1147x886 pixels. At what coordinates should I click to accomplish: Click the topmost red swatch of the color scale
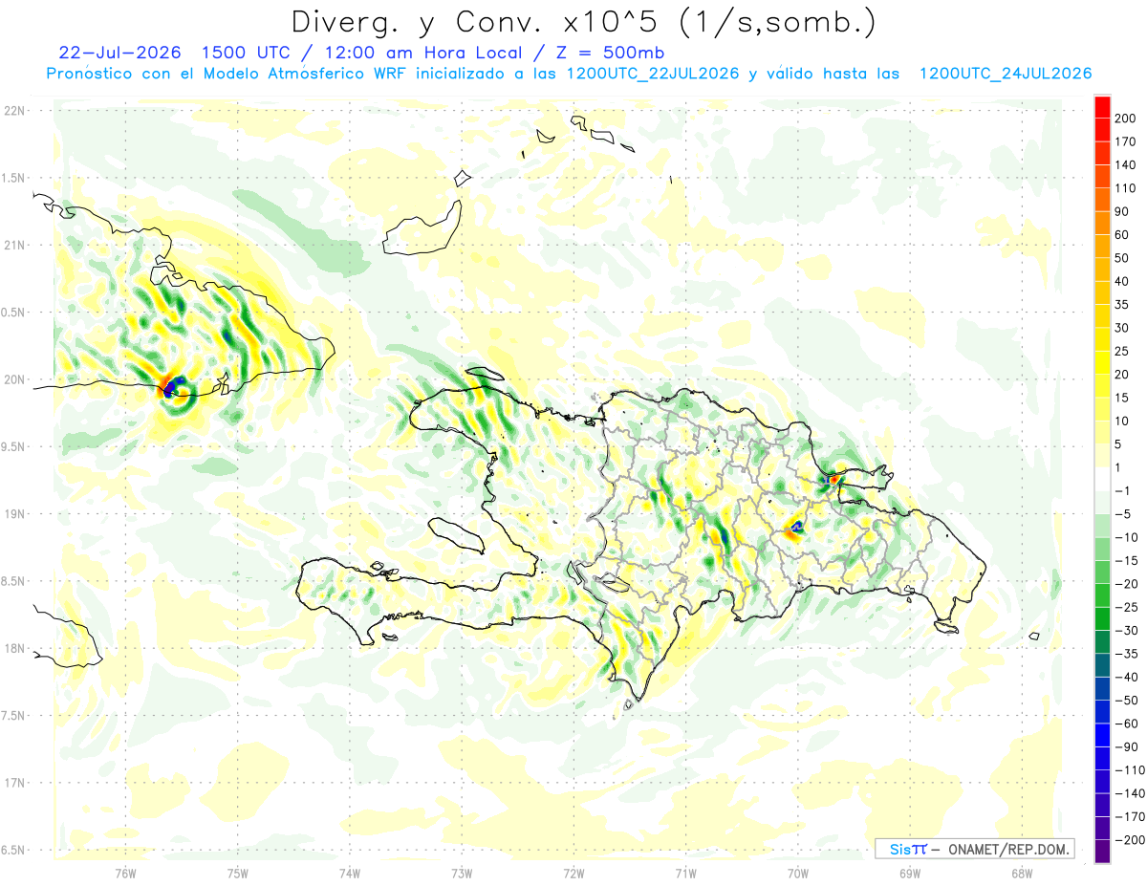(x=1102, y=107)
